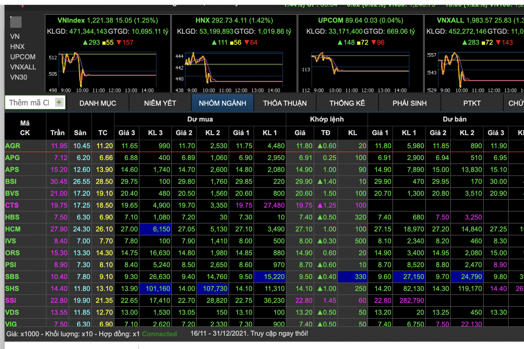Image resolution: width=524 pixels, height=349 pixels.
Task: Open stock symbol VDS
Action: coord(12,312)
